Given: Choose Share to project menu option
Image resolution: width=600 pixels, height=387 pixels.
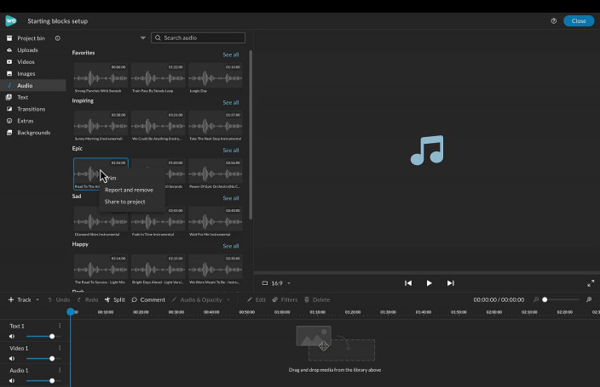Looking at the screenshot, I should 124,202.
